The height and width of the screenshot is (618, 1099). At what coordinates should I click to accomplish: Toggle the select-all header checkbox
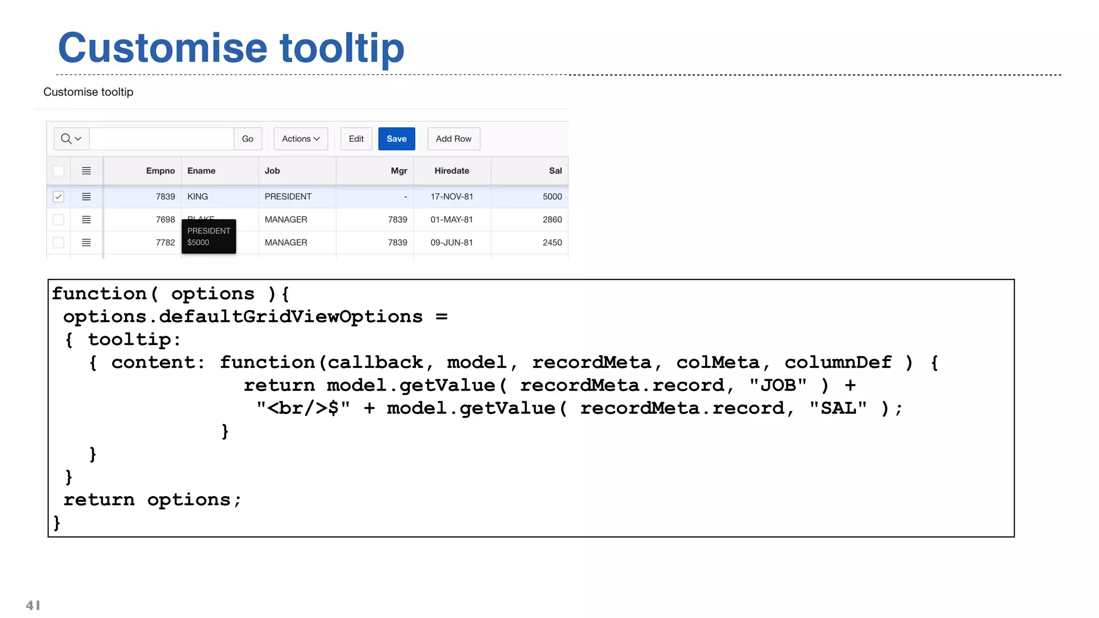pyautogui.click(x=58, y=171)
